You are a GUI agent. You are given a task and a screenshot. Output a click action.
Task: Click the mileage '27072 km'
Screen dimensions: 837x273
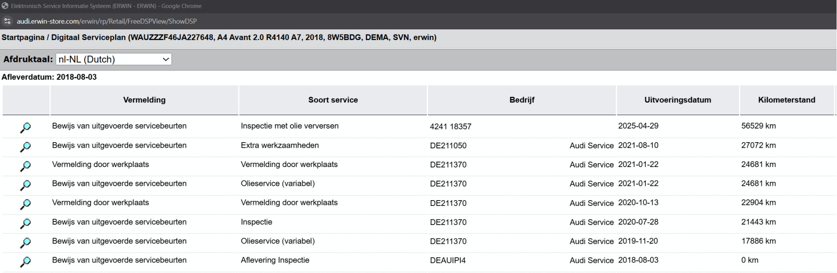[759, 145]
